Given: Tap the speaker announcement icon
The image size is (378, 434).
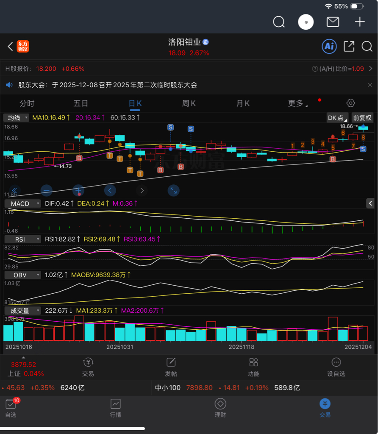Looking at the screenshot, I should pos(9,85).
